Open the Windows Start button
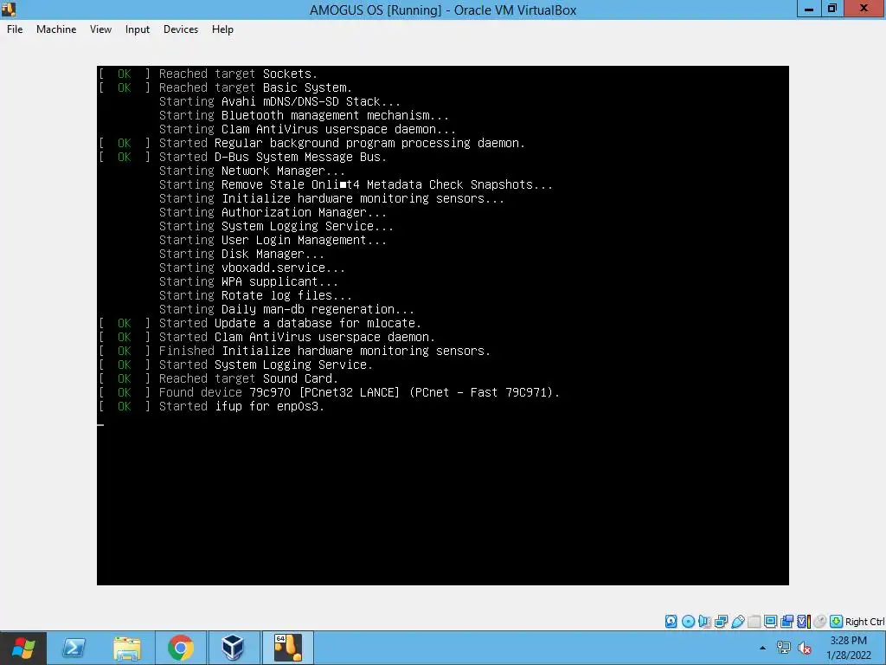This screenshot has height=665, width=886. pos(23,648)
